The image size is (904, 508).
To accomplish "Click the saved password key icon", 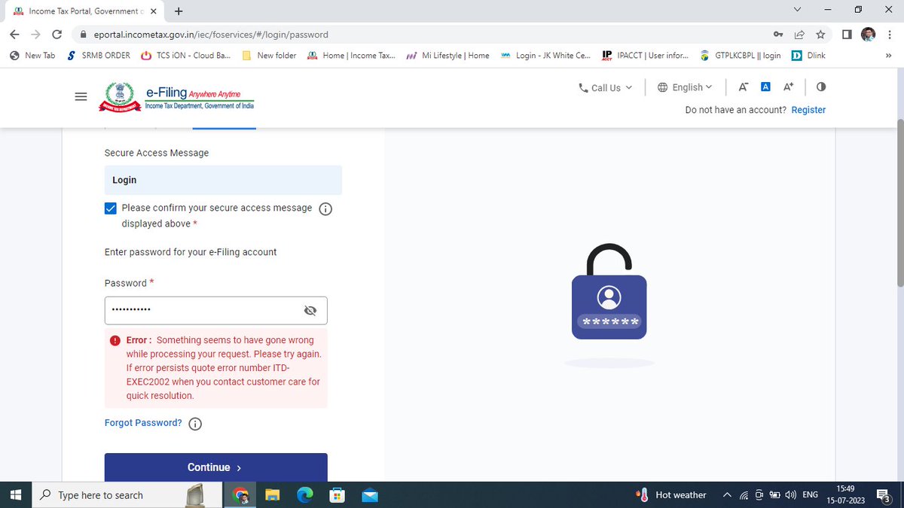I will [778, 35].
